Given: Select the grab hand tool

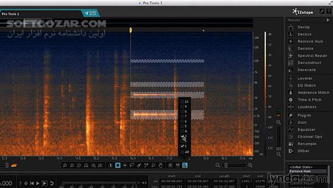Looking at the screenshot, I should pyautogui.click(x=160, y=165).
